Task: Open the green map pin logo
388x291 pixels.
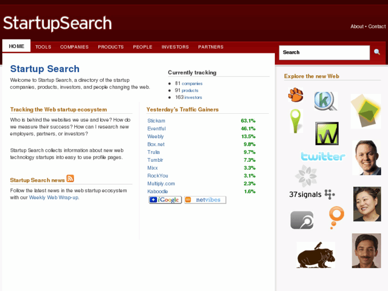Action: (x=296, y=121)
